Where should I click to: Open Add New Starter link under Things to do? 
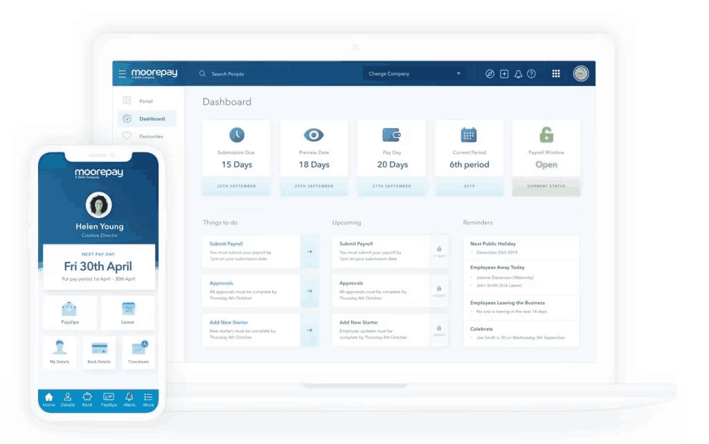point(228,322)
